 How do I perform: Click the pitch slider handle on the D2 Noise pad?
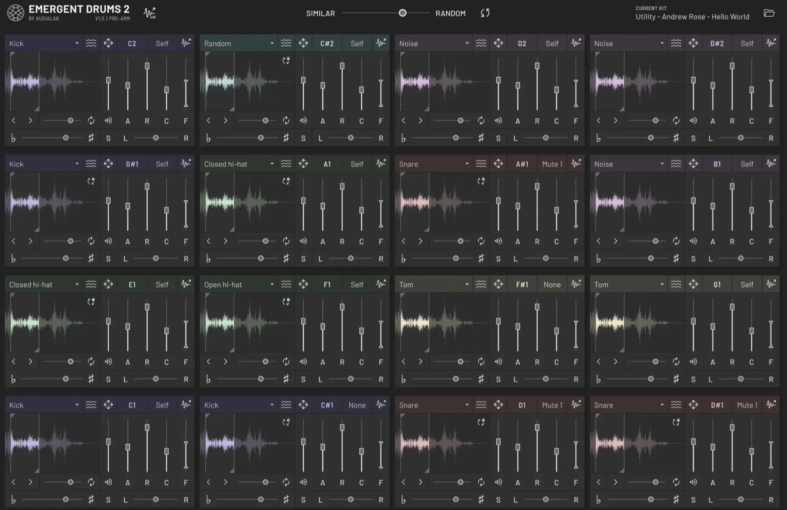click(456, 138)
